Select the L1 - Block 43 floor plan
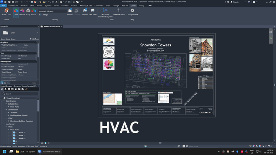Viewport: 276px width, 155px height. click(20, 138)
